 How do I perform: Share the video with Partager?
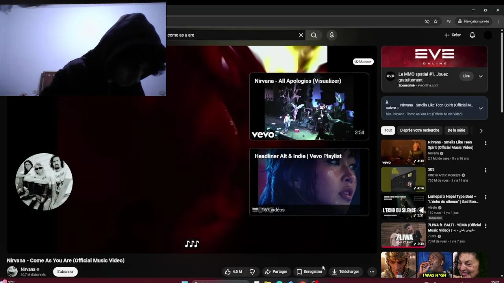pyautogui.click(x=276, y=272)
